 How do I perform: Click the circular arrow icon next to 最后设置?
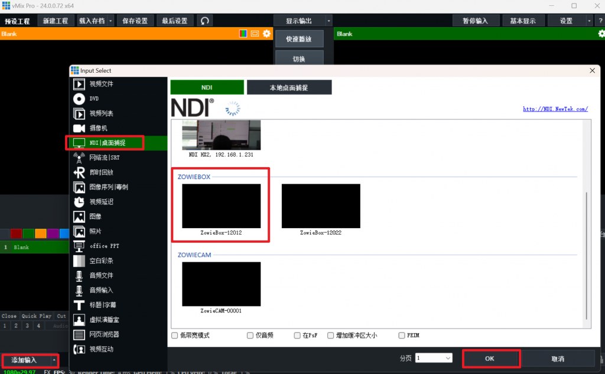[205, 21]
